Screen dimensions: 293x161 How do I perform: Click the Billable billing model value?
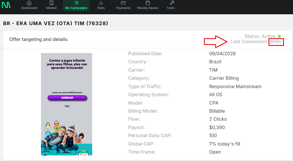tap(217, 111)
